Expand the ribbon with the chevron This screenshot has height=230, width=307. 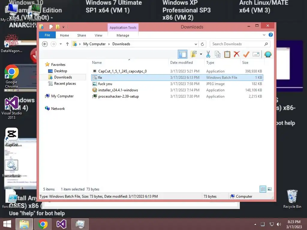click(264, 35)
